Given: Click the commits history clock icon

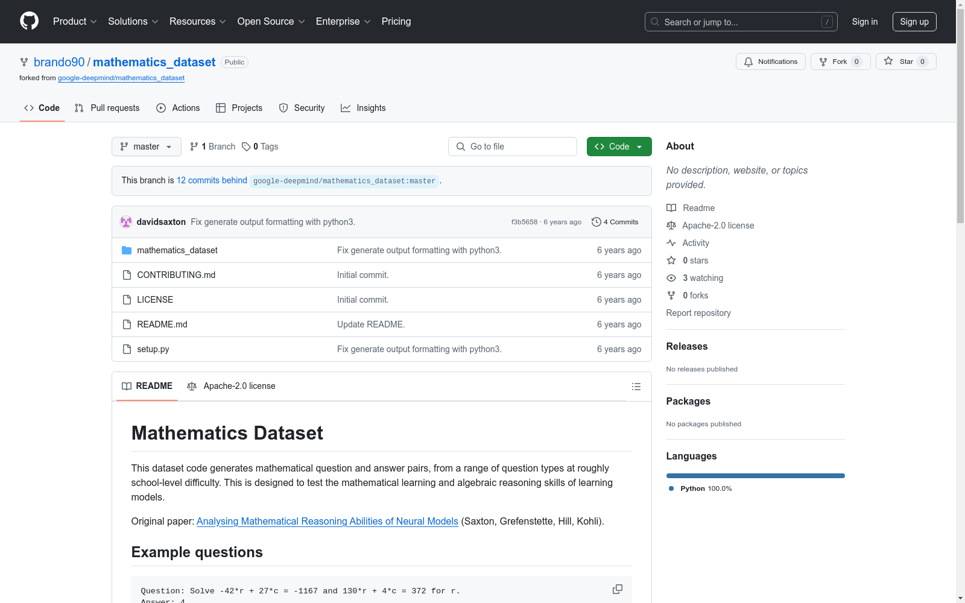Looking at the screenshot, I should coord(596,222).
